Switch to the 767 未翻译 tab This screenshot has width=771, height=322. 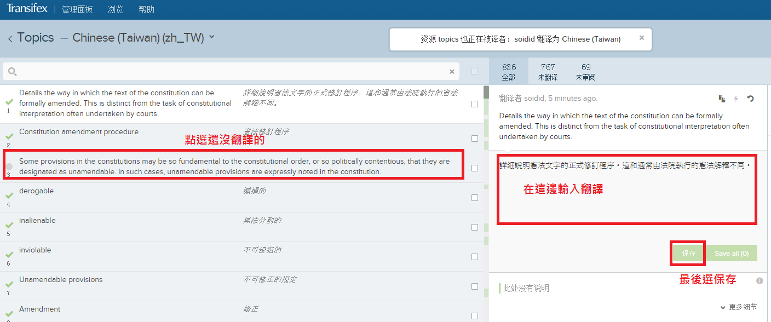[548, 72]
